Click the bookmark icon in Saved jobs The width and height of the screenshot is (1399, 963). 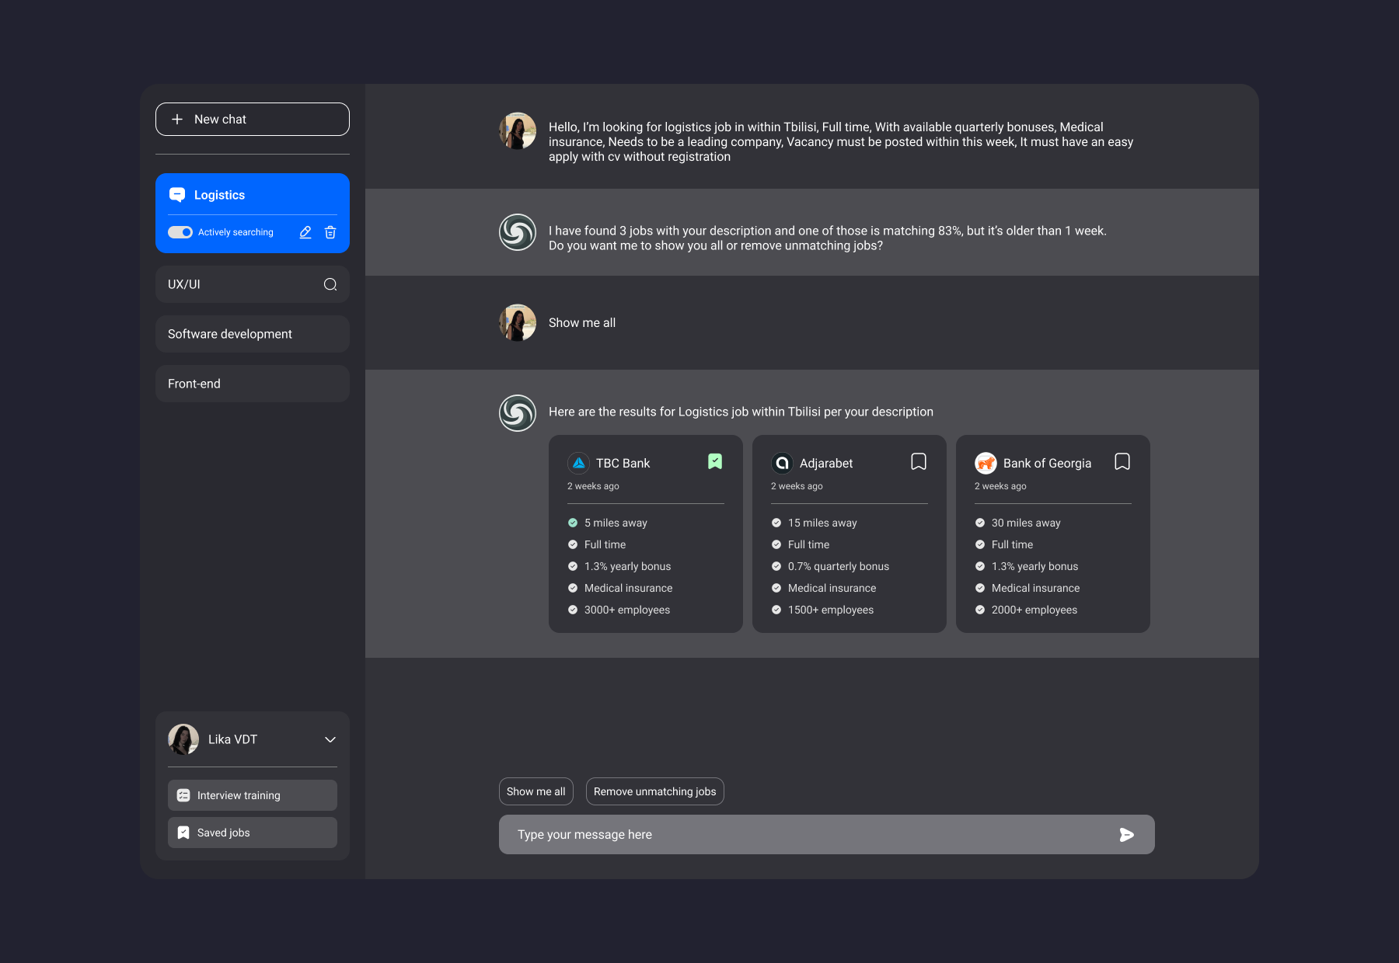[183, 833]
